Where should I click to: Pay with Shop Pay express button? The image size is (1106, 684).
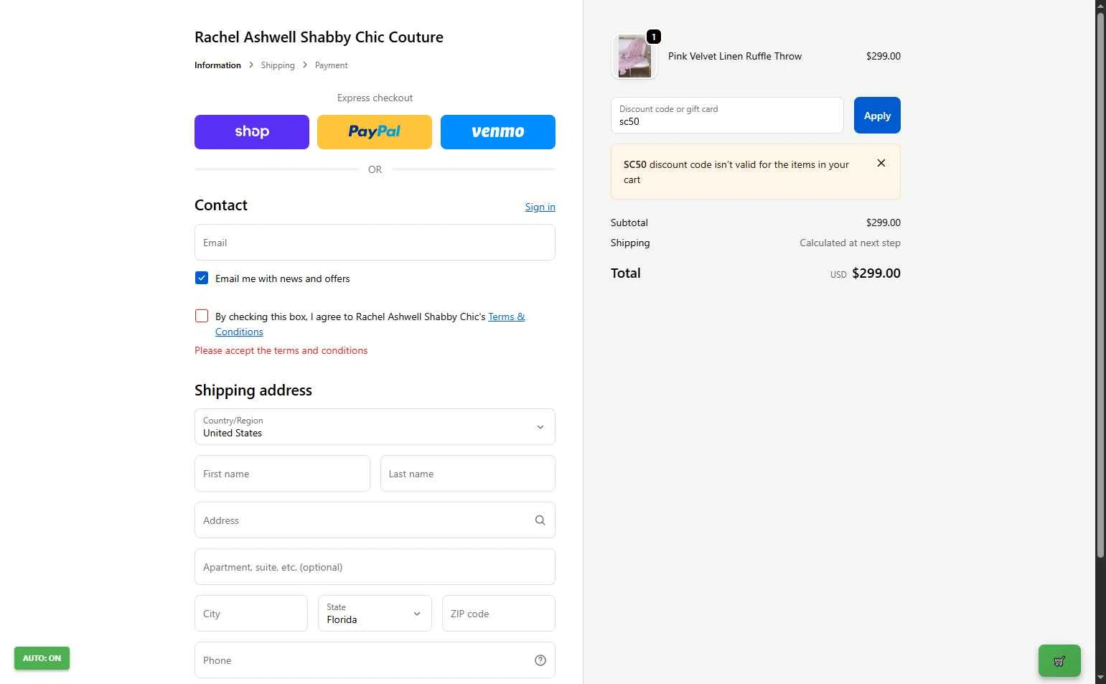tap(252, 132)
